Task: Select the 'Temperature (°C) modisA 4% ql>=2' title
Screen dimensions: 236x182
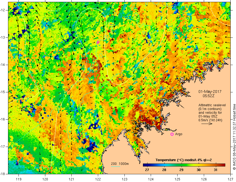Action: click(184, 160)
